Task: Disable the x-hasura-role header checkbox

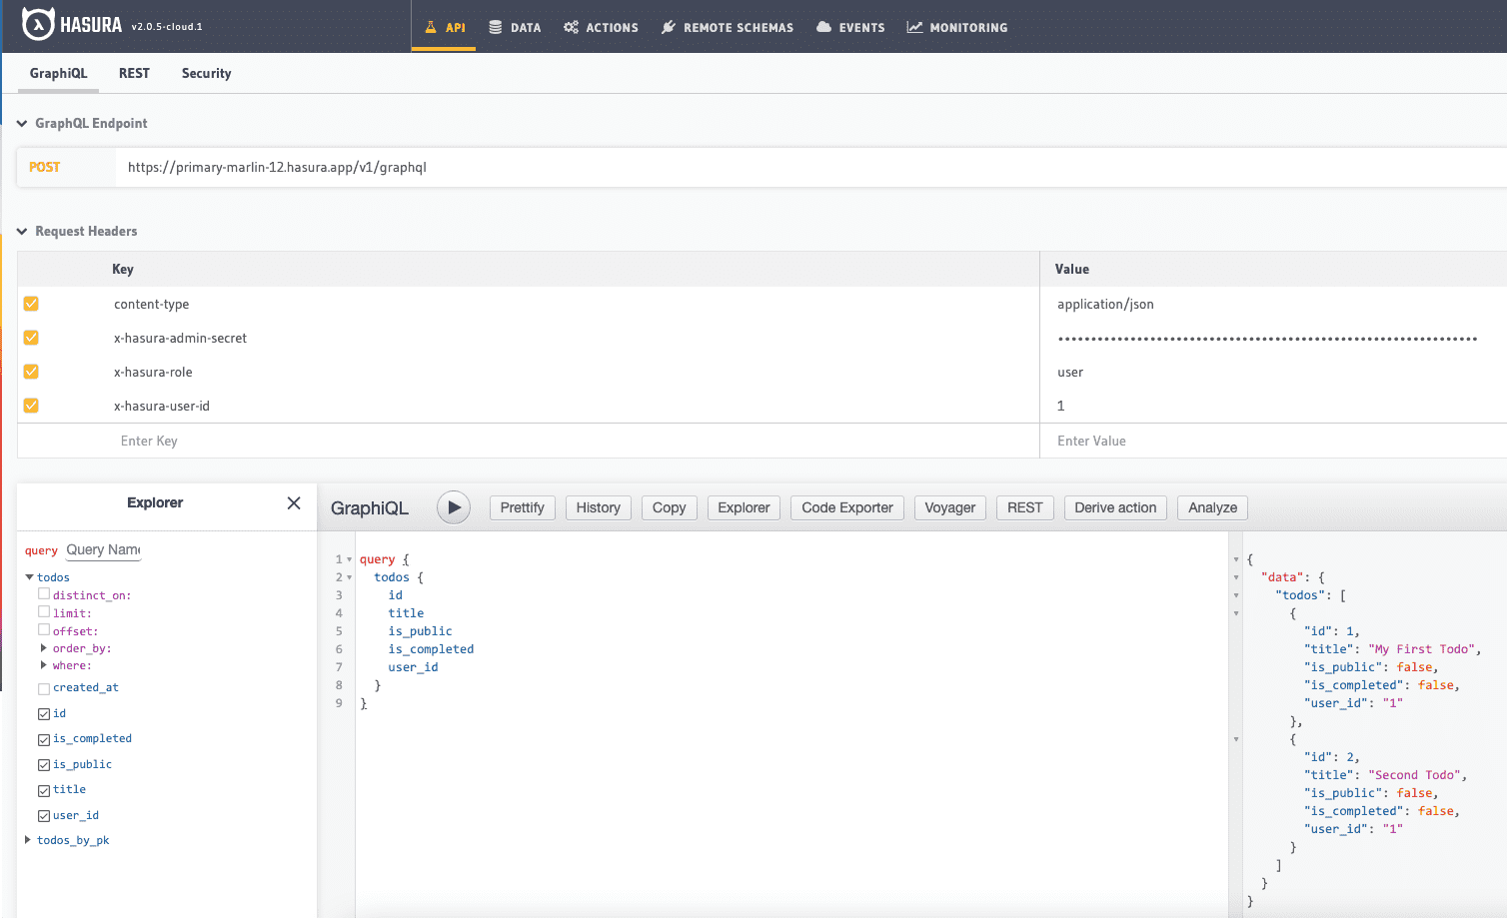Action: click(31, 372)
